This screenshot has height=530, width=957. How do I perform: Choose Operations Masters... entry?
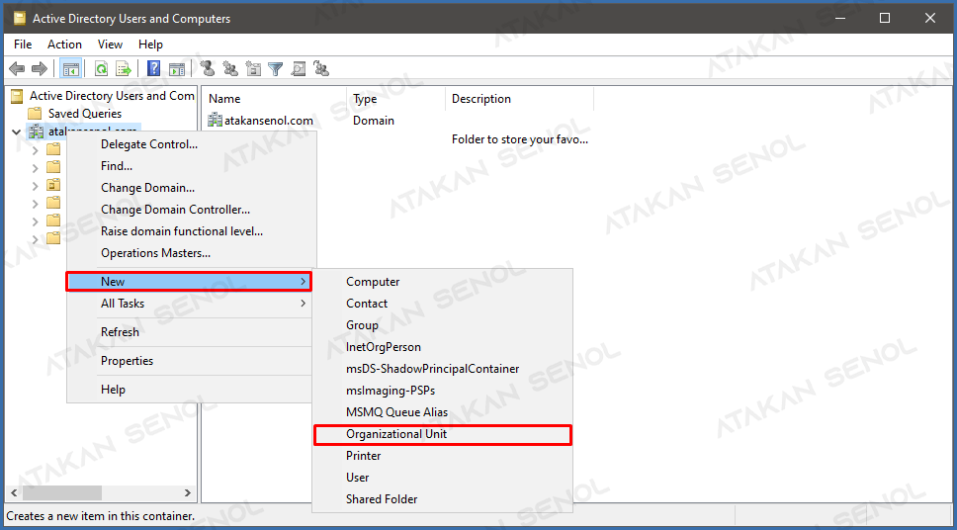coord(191,253)
